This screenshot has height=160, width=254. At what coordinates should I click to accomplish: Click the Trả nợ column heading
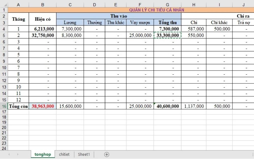pyautogui.click(x=243, y=22)
